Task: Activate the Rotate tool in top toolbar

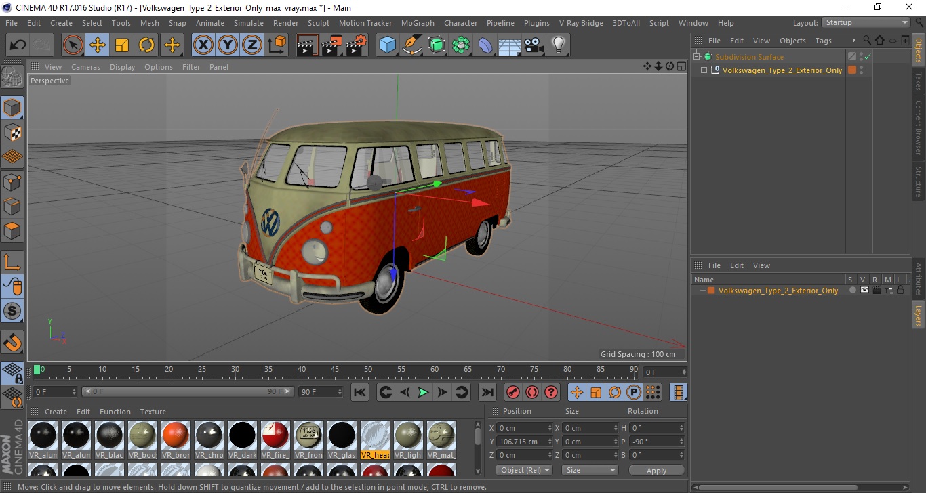Action: pyautogui.click(x=146, y=45)
